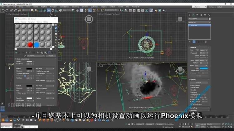Activate the Select and Rotate tool

[x=53, y=10]
